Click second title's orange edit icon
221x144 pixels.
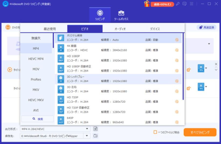coord(189,88)
